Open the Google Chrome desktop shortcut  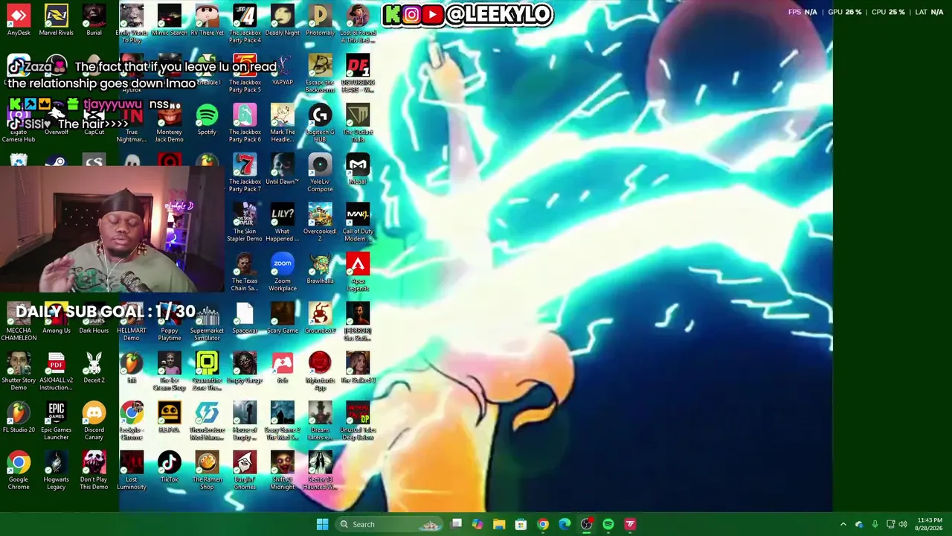click(19, 472)
